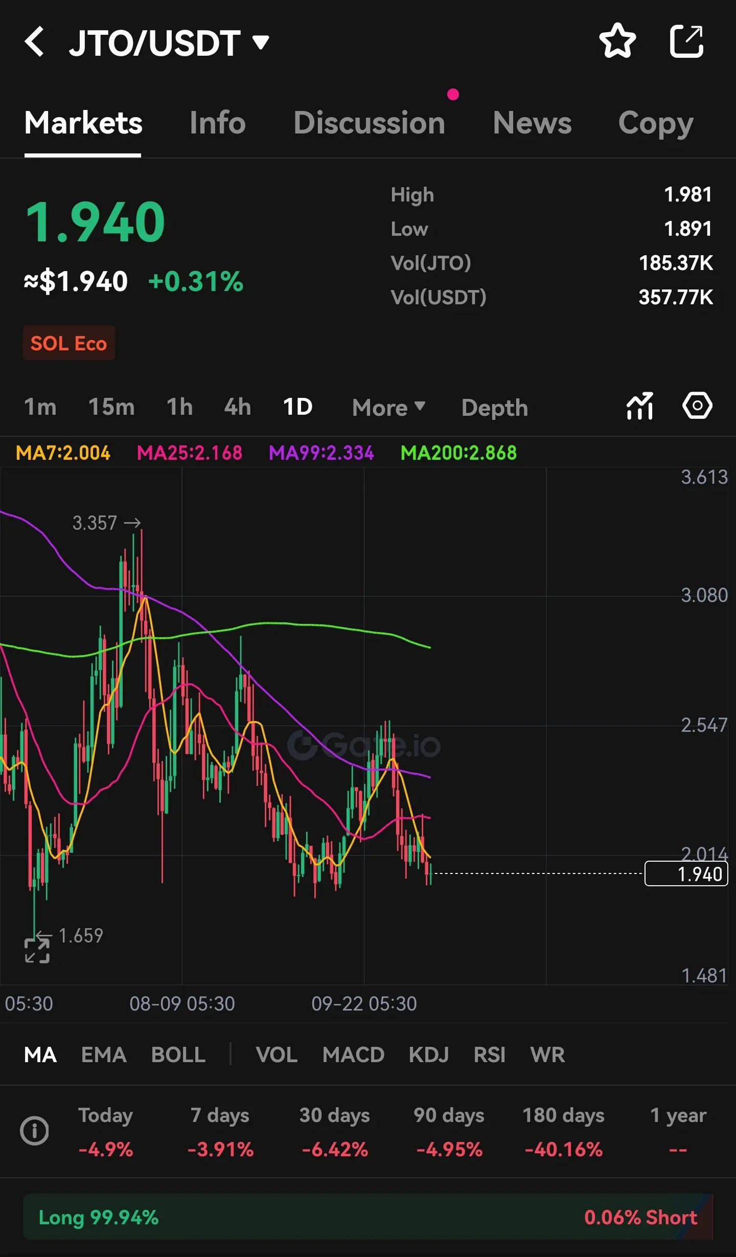Screen dimensions: 736x1257
Task: Click the MA7:2.004 legend
Action: [x=63, y=453]
